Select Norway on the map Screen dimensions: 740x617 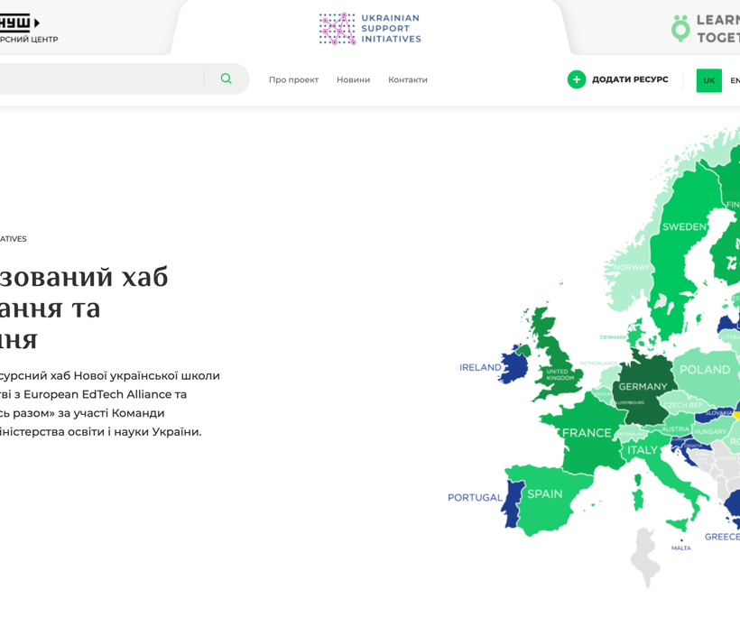click(631, 268)
